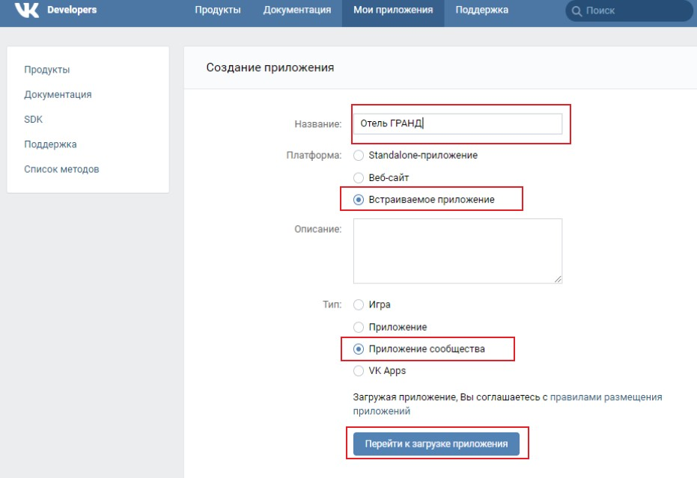
Task: Focus the Описание text area
Action: pyautogui.click(x=457, y=251)
